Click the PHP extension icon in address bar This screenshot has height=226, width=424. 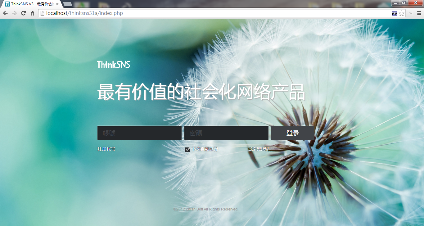point(394,13)
